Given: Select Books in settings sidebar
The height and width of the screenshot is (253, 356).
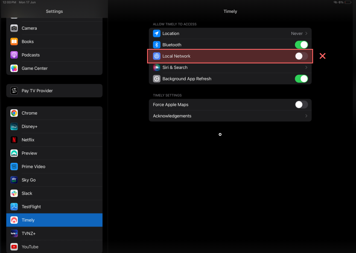Looking at the screenshot, I should coord(54,42).
